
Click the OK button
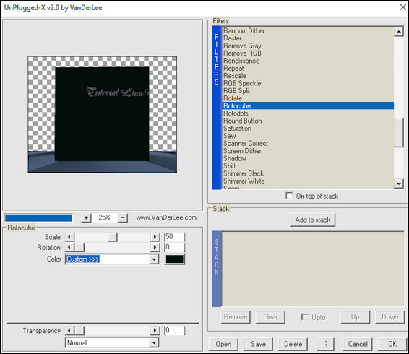pos(392,344)
